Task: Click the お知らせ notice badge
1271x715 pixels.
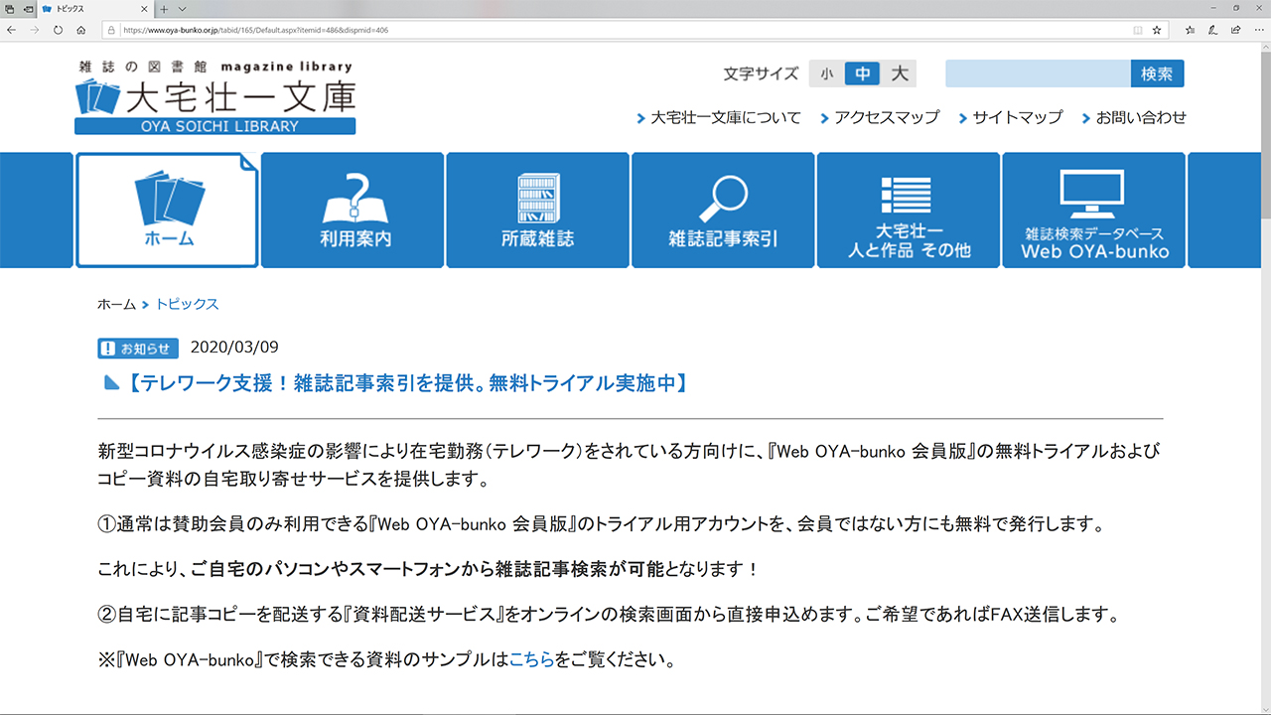Action: pyautogui.click(x=138, y=349)
